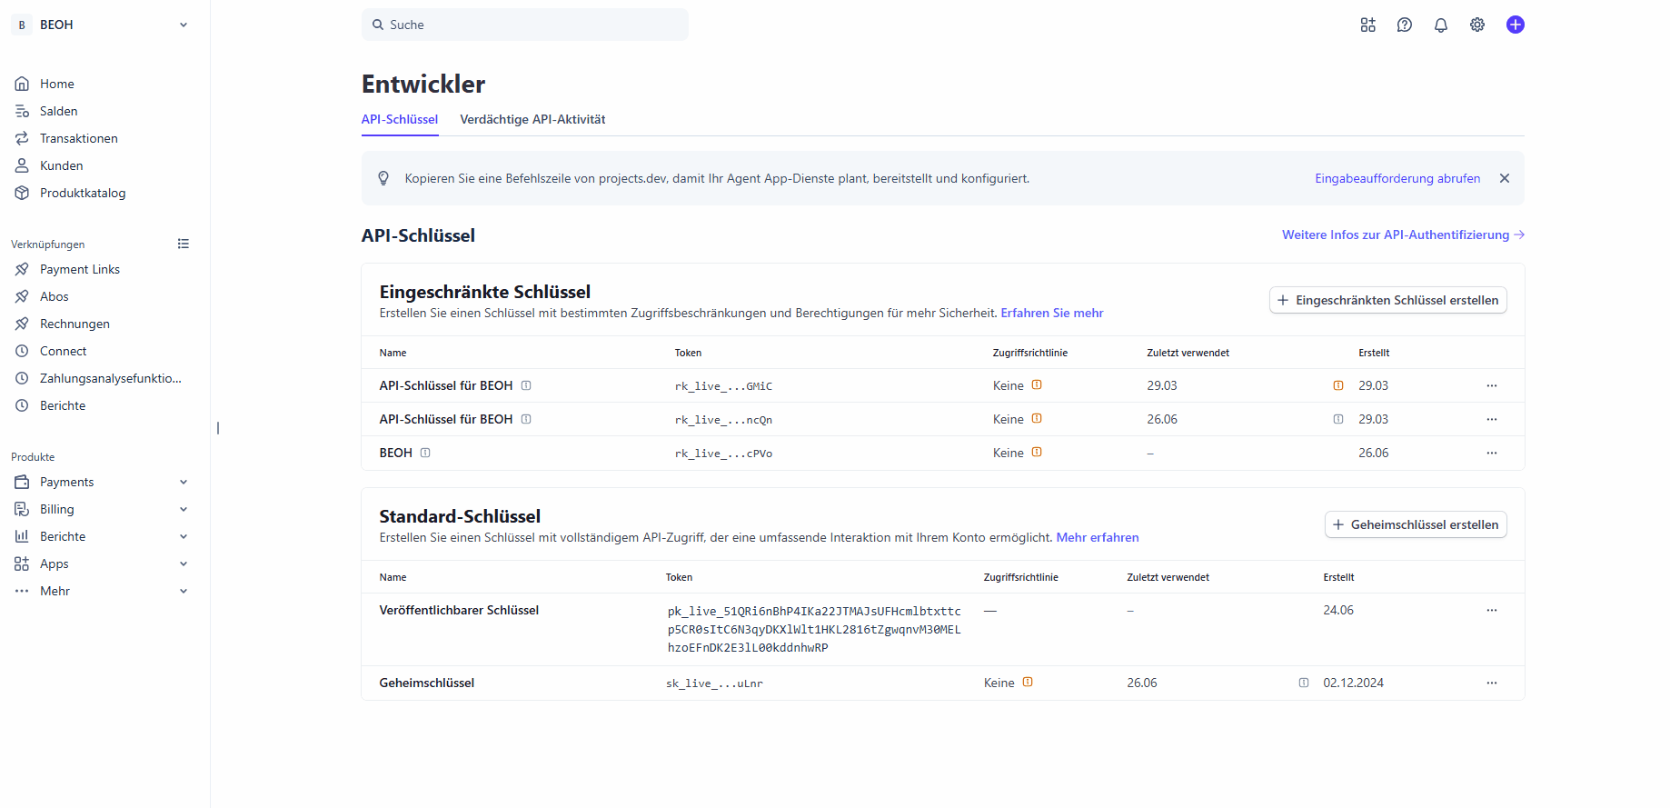This screenshot has height=808, width=1670.
Task: Click orange warning icon in rk_live cPVo row
Action: [1037, 452]
